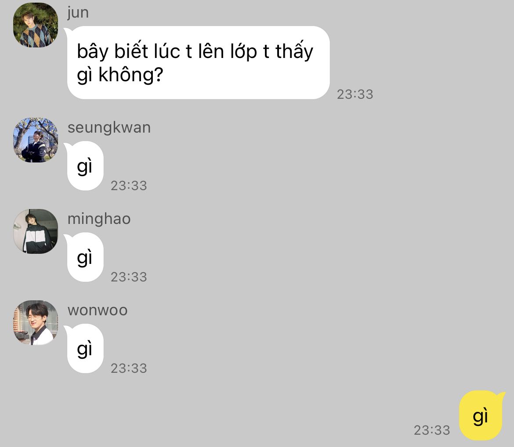Tap seungkwan's "gì" message bubble
The width and height of the screenshot is (514, 447).
click(x=85, y=166)
